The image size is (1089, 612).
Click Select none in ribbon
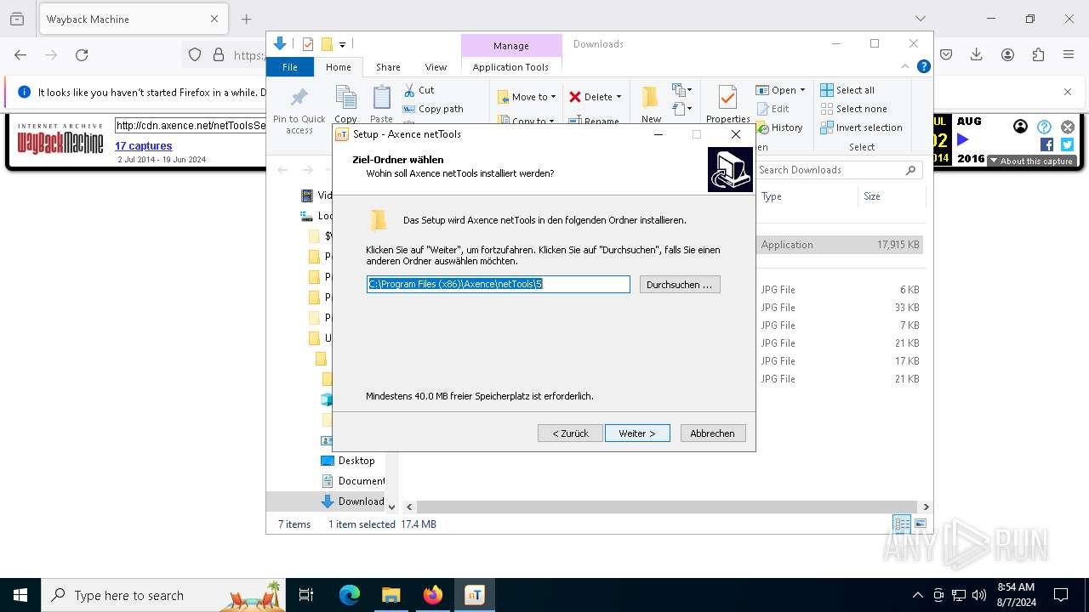pyautogui.click(x=853, y=109)
